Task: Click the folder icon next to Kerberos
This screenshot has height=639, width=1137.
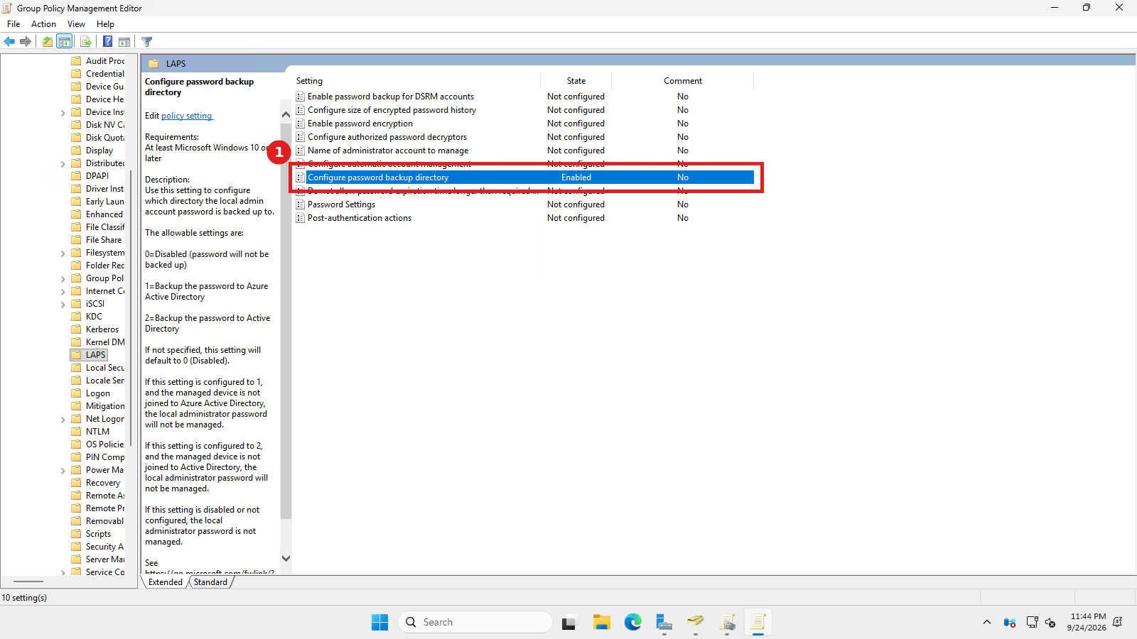Action: coord(77,329)
